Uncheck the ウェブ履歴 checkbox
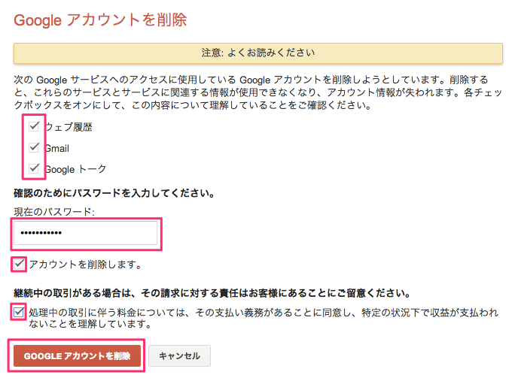Image resolution: width=515 pixels, height=384 pixels. point(34,126)
